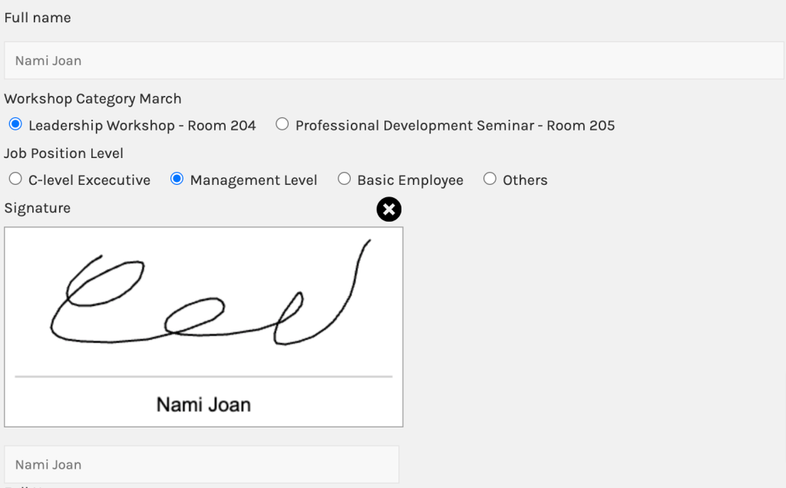Focus the Full name input field
The image size is (786, 488).
coord(394,61)
